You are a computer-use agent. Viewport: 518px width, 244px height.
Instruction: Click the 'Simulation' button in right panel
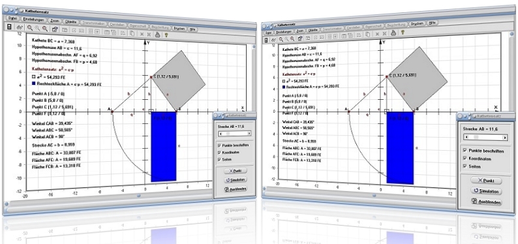[485, 191]
